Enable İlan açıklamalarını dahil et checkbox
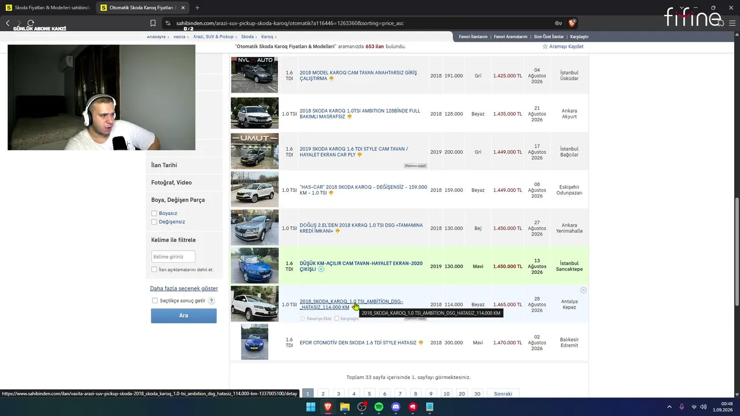The image size is (740, 416). [x=154, y=270]
